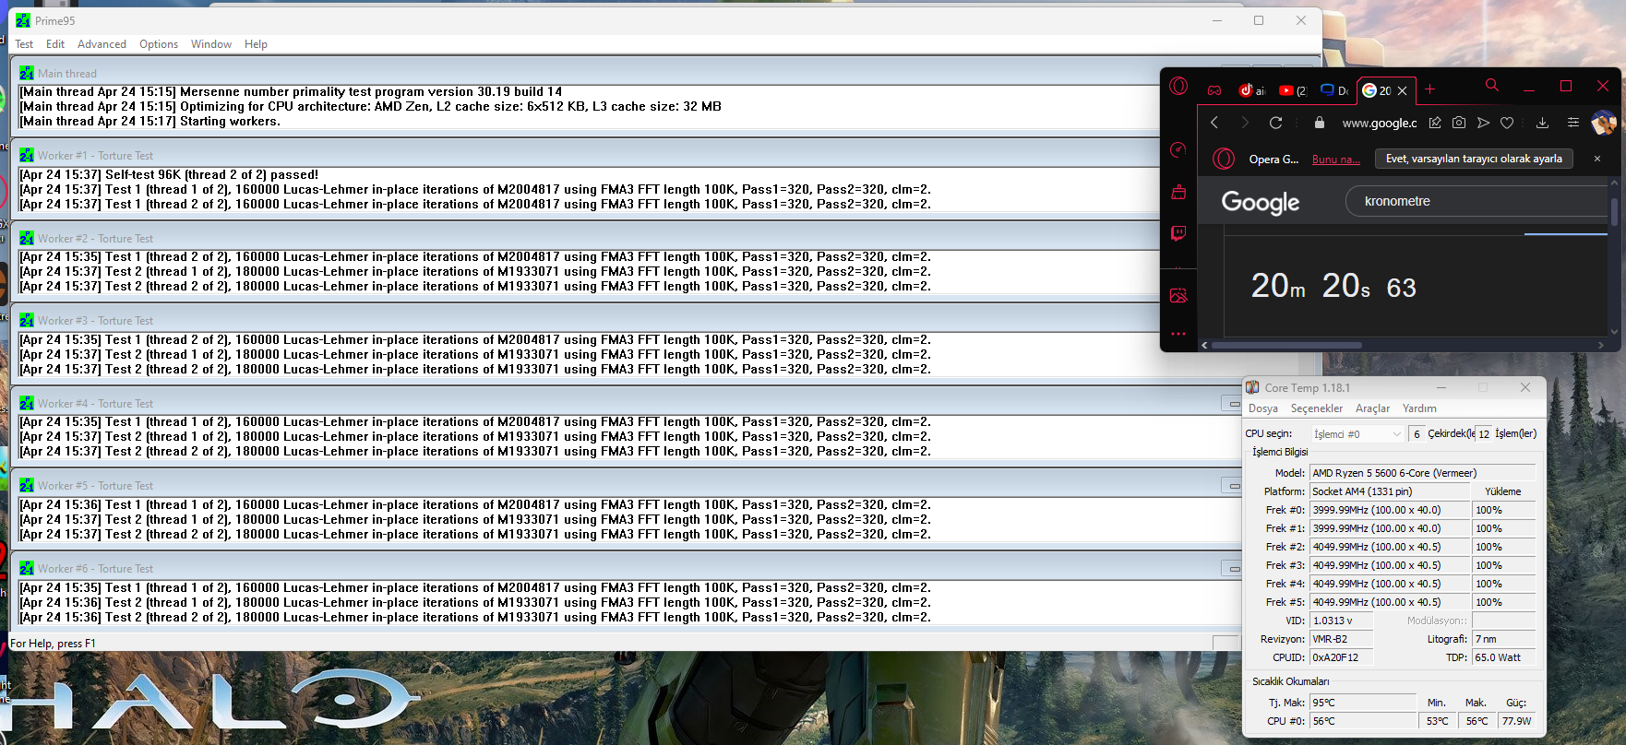Screen dimensions: 1626x745
Task: Open the Opera GX main menu logo
Action: [x=1178, y=87]
